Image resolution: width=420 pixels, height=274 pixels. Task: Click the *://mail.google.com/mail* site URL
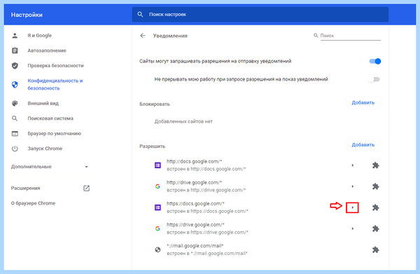click(x=195, y=245)
